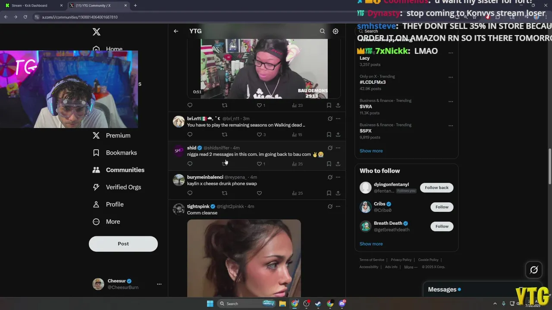The image size is (552, 310).
Task: Reply to the BAU DEMONS video post
Action: point(190,105)
